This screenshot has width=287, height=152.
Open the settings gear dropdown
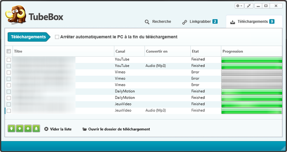[239, 6]
